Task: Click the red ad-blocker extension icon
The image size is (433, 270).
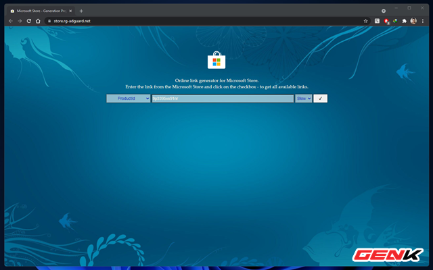Action: (x=386, y=21)
